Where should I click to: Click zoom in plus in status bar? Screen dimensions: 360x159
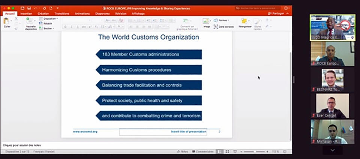[267, 152]
